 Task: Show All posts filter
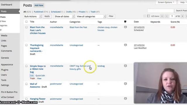click(25, 12)
